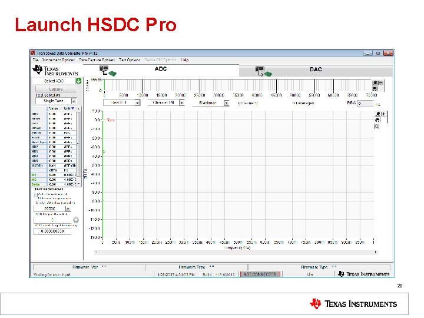The width and height of the screenshot is (424, 318).
Task: Click the RBW input field
Action: [366, 103]
